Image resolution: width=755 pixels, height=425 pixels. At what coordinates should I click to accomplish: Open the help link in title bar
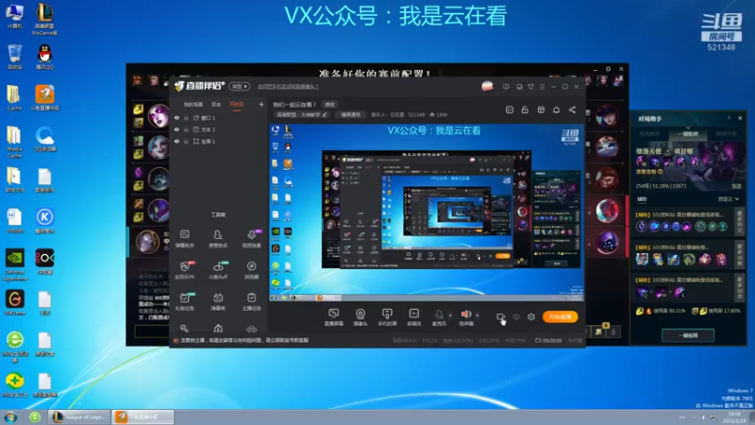[x=288, y=87]
